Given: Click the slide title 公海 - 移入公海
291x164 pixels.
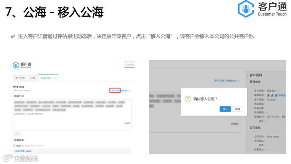Looking at the screenshot, I should pyautogui.click(x=63, y=12).
